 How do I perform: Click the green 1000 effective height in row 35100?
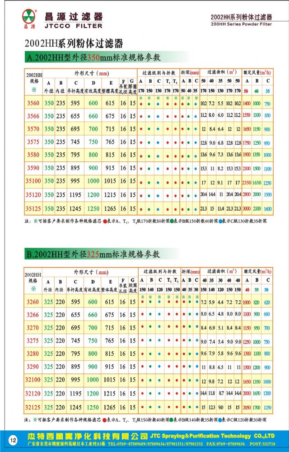(93, 181)
